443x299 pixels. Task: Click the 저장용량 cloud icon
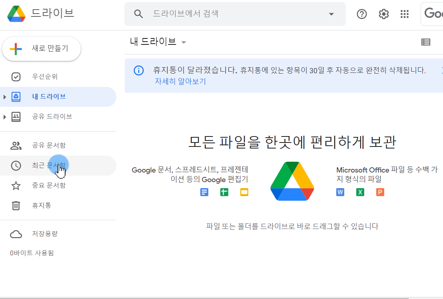(16, 234)
